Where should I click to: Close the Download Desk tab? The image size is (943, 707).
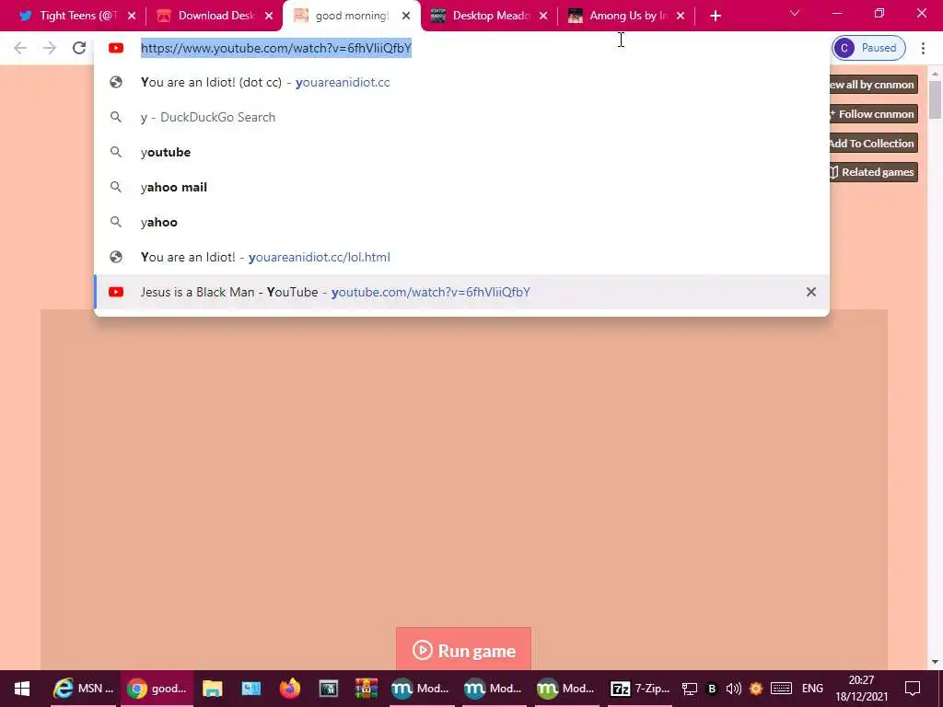tap(269, 16)
